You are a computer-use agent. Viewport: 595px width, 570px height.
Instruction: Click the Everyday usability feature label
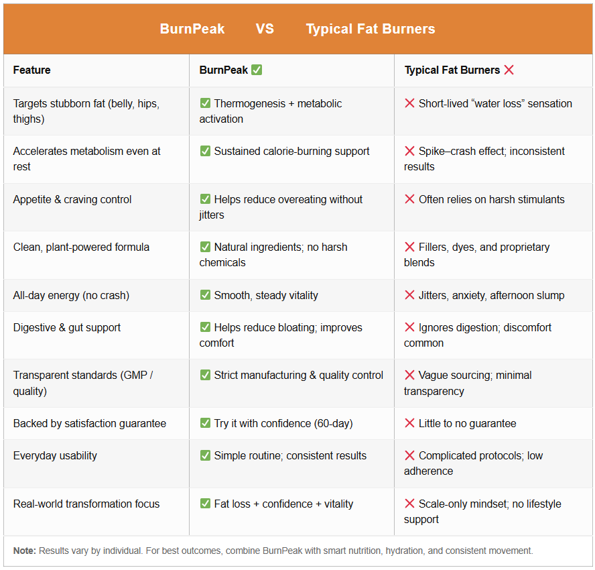click(55, 456)
